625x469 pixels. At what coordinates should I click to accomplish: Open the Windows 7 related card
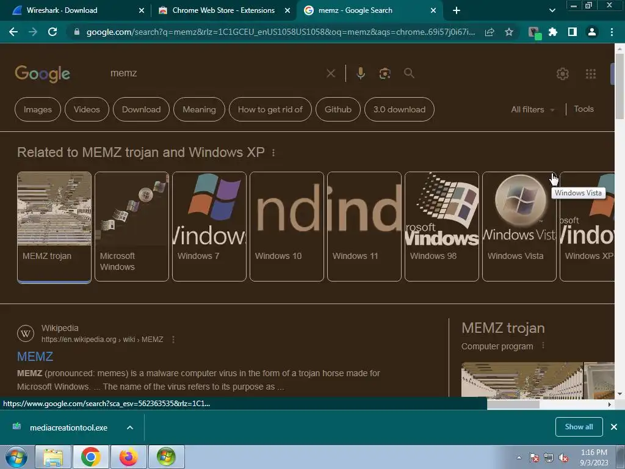point(209,227)
